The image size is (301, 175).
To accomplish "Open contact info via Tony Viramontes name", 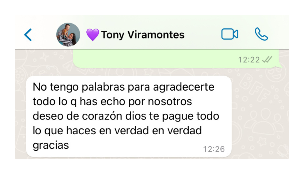I will tap(143, 35).
